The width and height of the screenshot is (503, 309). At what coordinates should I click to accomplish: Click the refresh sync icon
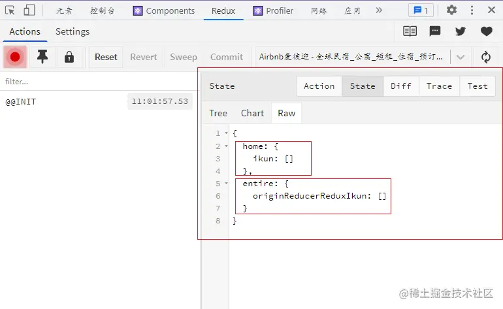point(486,57)
